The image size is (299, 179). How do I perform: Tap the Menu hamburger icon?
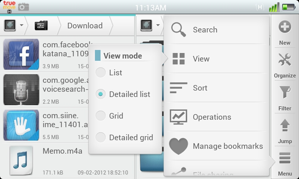[285, 159]
